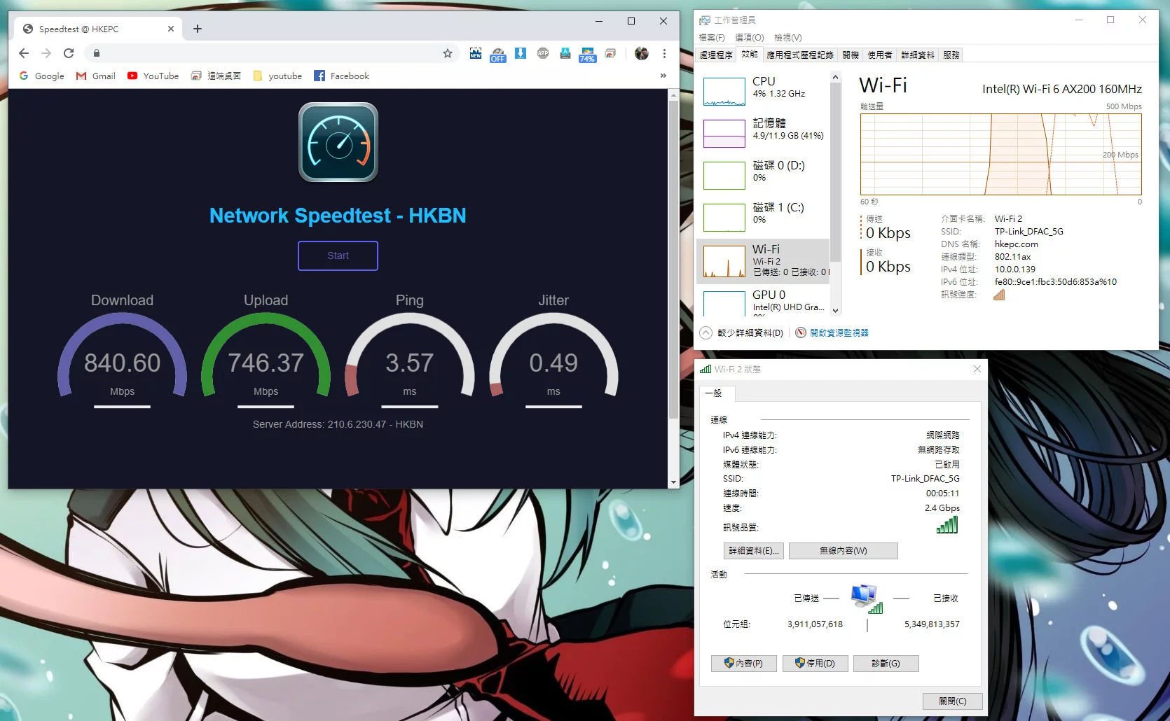This screenshot has height=721, width=1170.
Task: Close the Speedtest @ HKEPC tab
Action: point(171,29)
